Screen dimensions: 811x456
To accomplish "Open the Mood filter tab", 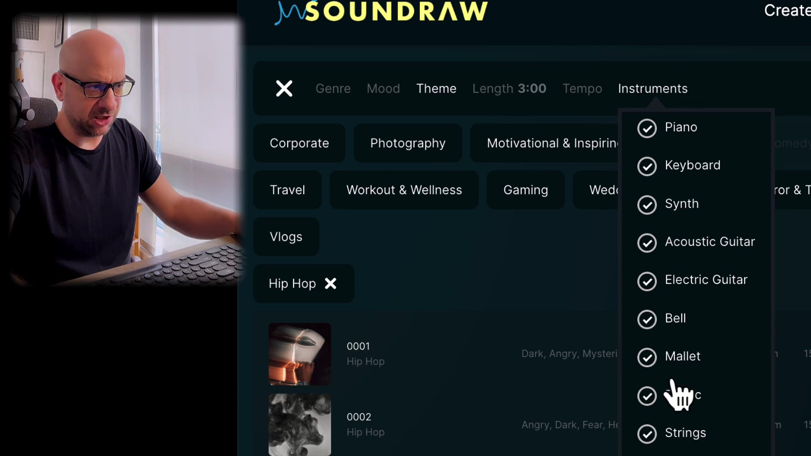I will 383,89.
